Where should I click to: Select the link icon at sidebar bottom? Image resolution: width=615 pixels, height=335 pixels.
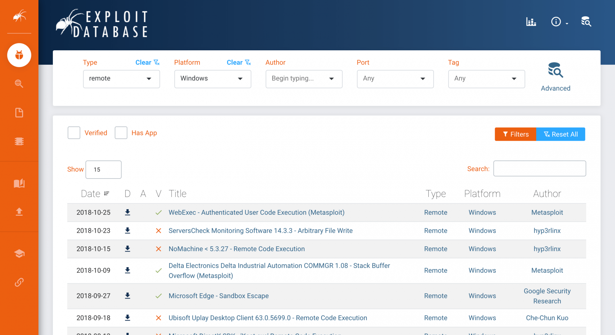pos(19,282)
